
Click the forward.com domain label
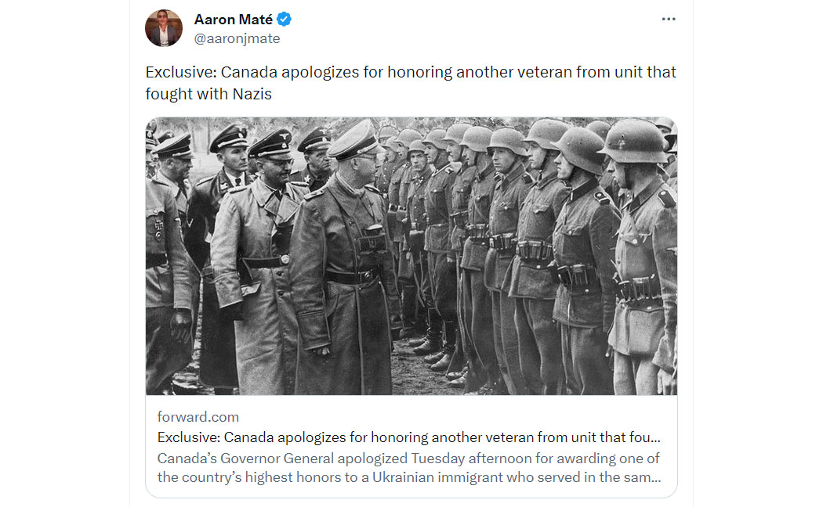pyautogui.click(x=198, y=417)
